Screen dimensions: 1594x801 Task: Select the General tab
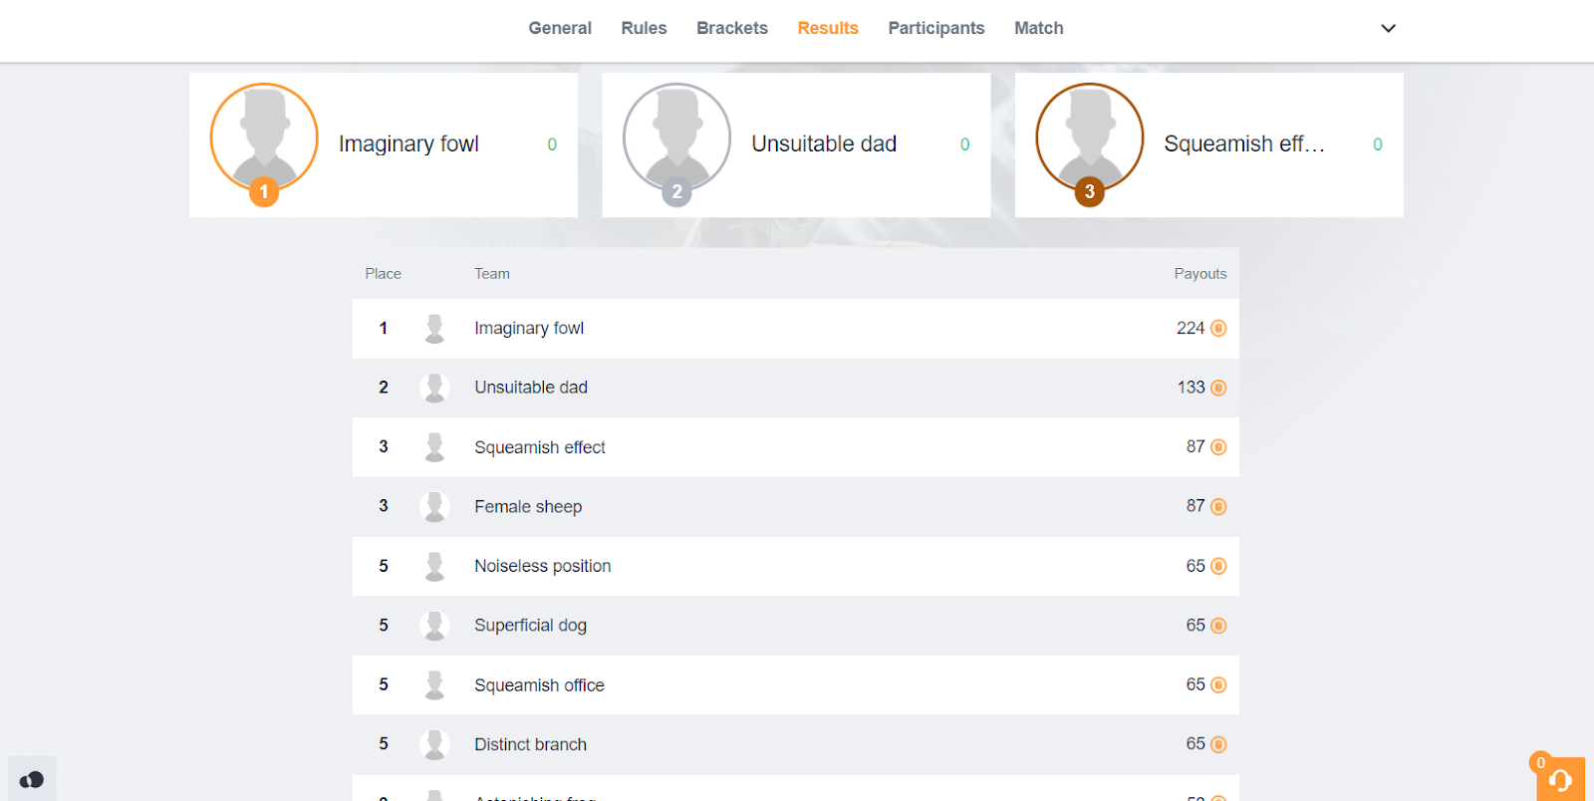point(559,28)
